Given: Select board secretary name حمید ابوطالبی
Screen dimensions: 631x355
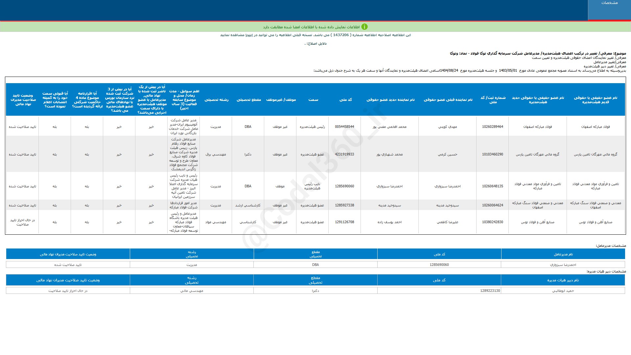Looking at the screenshot, I should click(x=563, y=291).
